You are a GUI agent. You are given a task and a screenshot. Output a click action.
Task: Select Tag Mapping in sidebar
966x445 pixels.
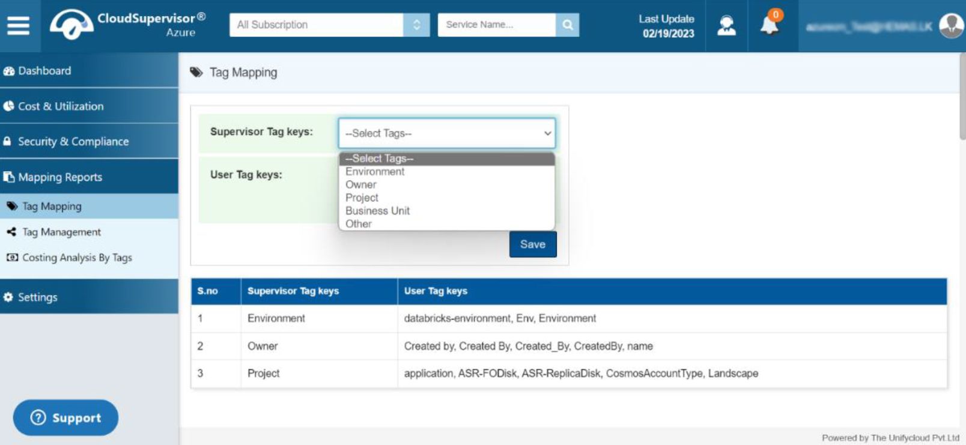pos(89,207)
